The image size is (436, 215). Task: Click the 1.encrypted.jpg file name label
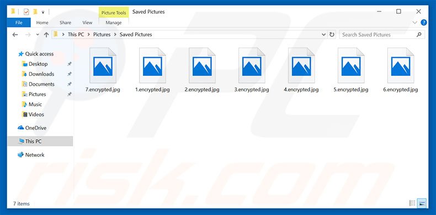click(x=152, y=90)
